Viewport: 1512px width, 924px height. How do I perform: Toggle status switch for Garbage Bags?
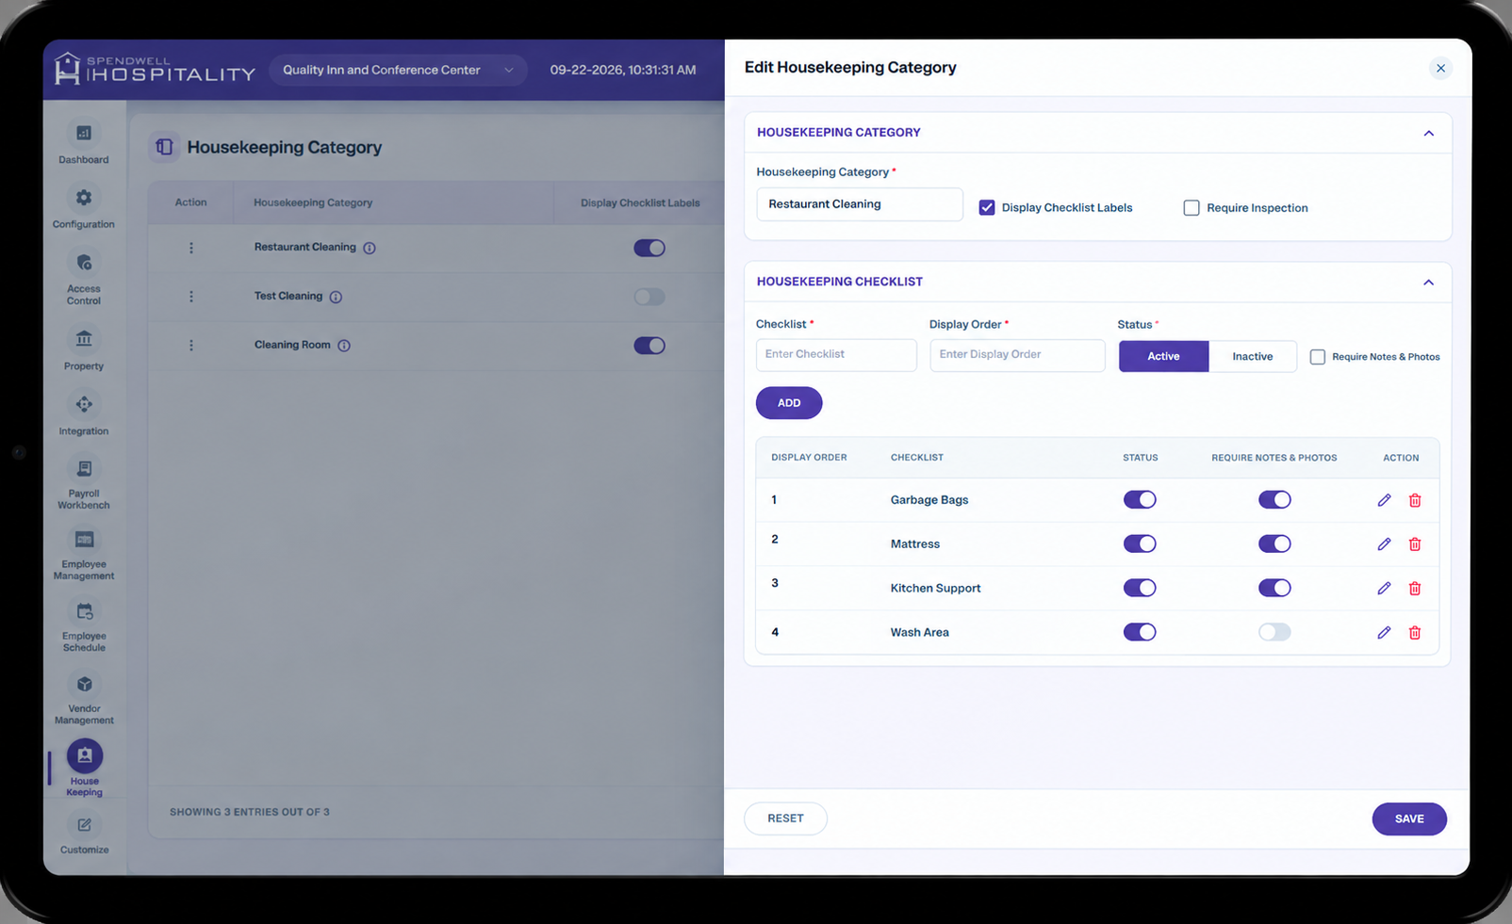pyautogui.click(x=1140, y=500)
